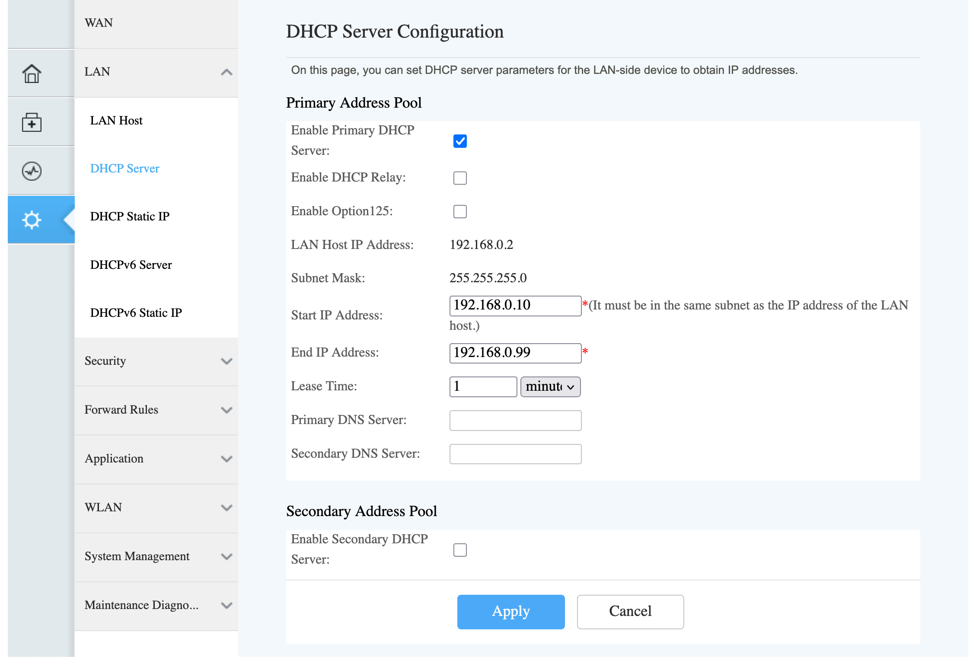Image resolution: width=976 pixels, height=657 pixels.
Task: Click the Primary DNS Server field
Action: tap(515, 420)
